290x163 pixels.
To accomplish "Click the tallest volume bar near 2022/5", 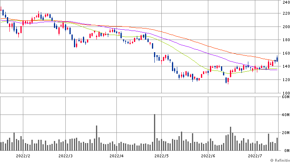I will point(154,132).
